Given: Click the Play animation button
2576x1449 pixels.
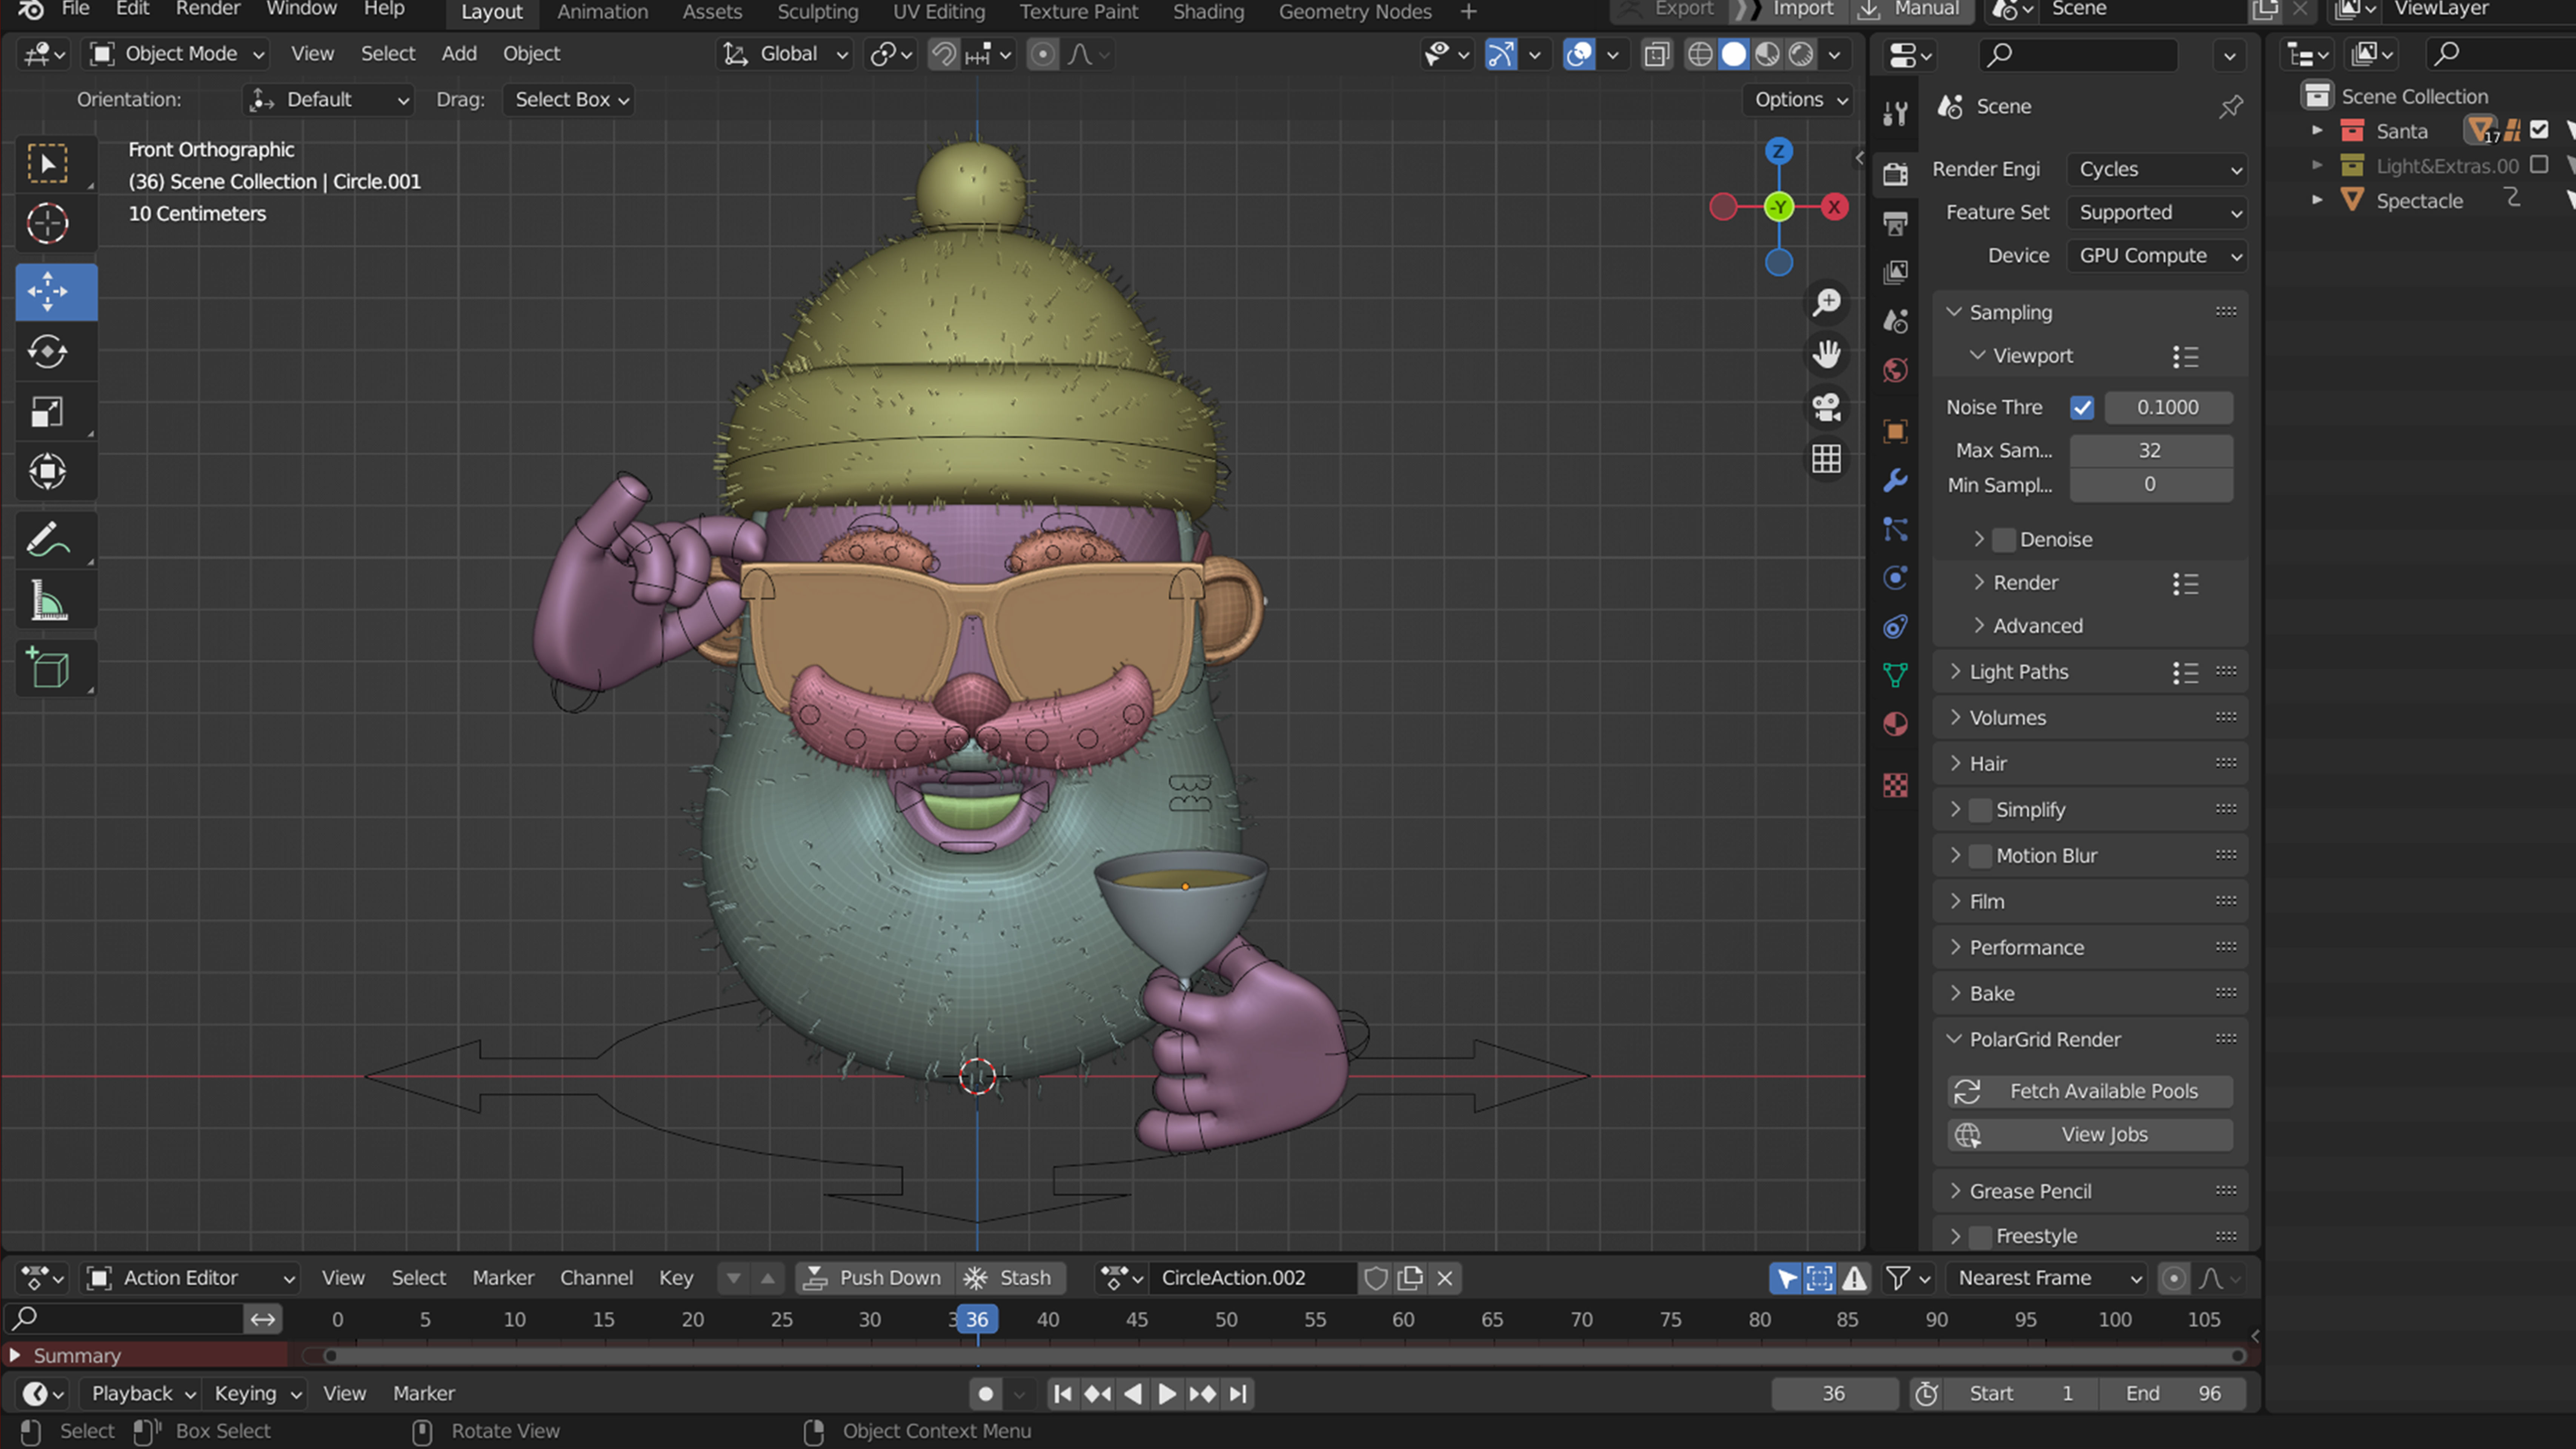Looking at the screenshot, I should pyautogui.click(x=1167, y=1394).
